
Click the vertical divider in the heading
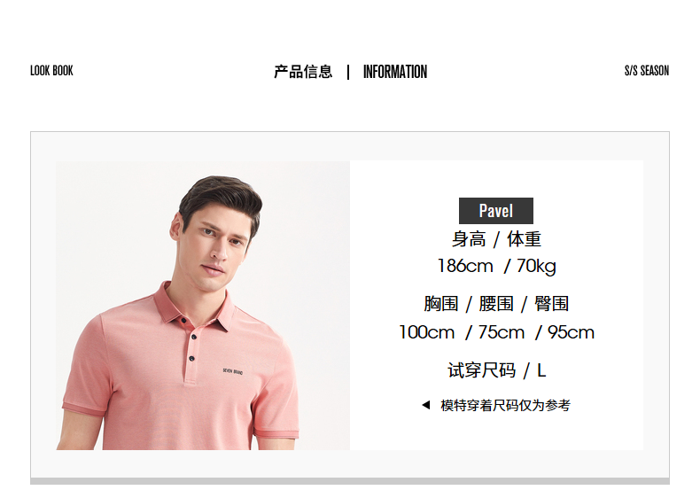[x=348, y=72]
